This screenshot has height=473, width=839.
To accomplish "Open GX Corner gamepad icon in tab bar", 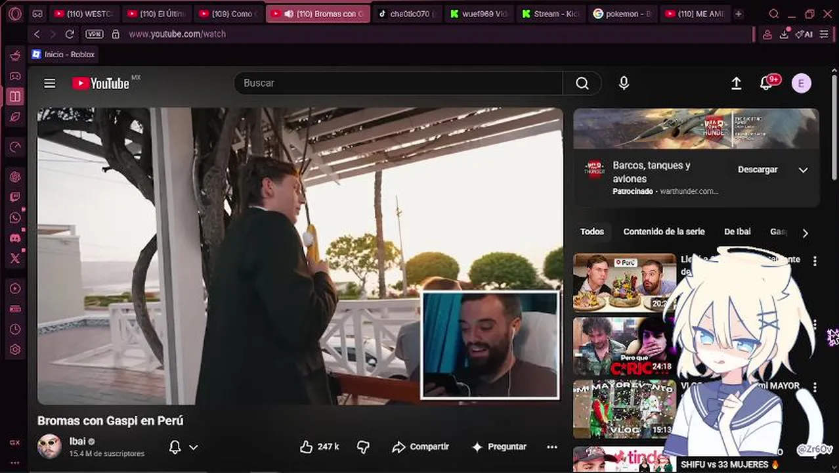I will (37, 14).
